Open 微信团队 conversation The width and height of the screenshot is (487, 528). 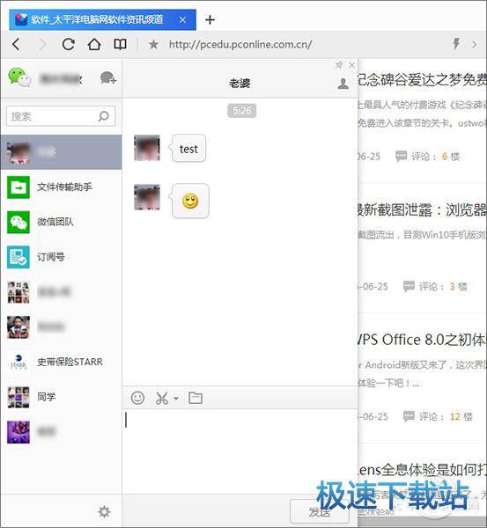click(61, 222)
